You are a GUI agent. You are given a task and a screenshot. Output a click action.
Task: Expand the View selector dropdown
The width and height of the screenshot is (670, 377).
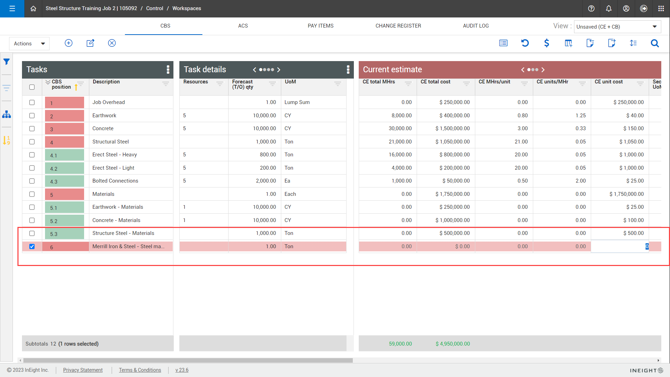tap(617, 27)
